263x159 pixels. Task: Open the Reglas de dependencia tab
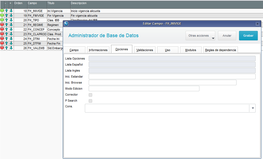tap(220, 50)
